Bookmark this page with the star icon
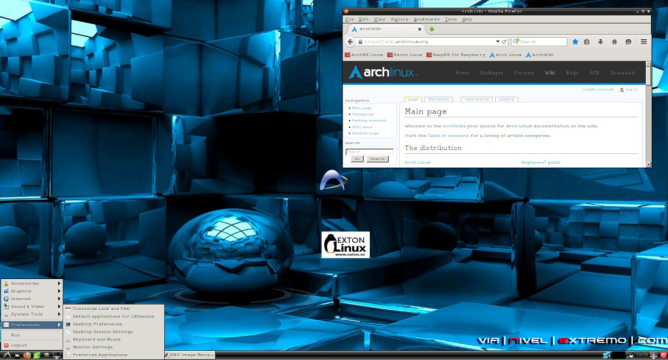 click(x=575, y=42)
